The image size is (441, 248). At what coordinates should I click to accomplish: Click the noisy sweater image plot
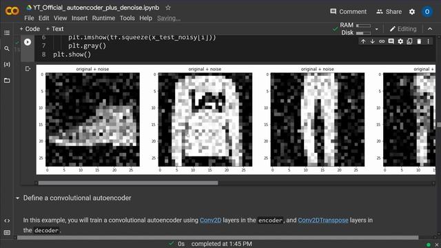[x=205, y=119]
